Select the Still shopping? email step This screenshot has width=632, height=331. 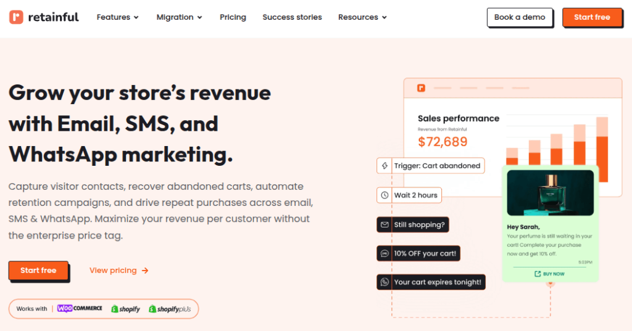click(x=413, y=225)
